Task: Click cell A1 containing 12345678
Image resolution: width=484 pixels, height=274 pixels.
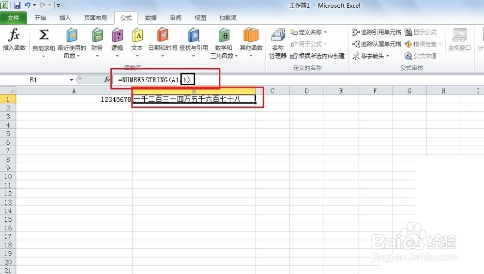Action: pyautogui.click(x=74, y=99)
